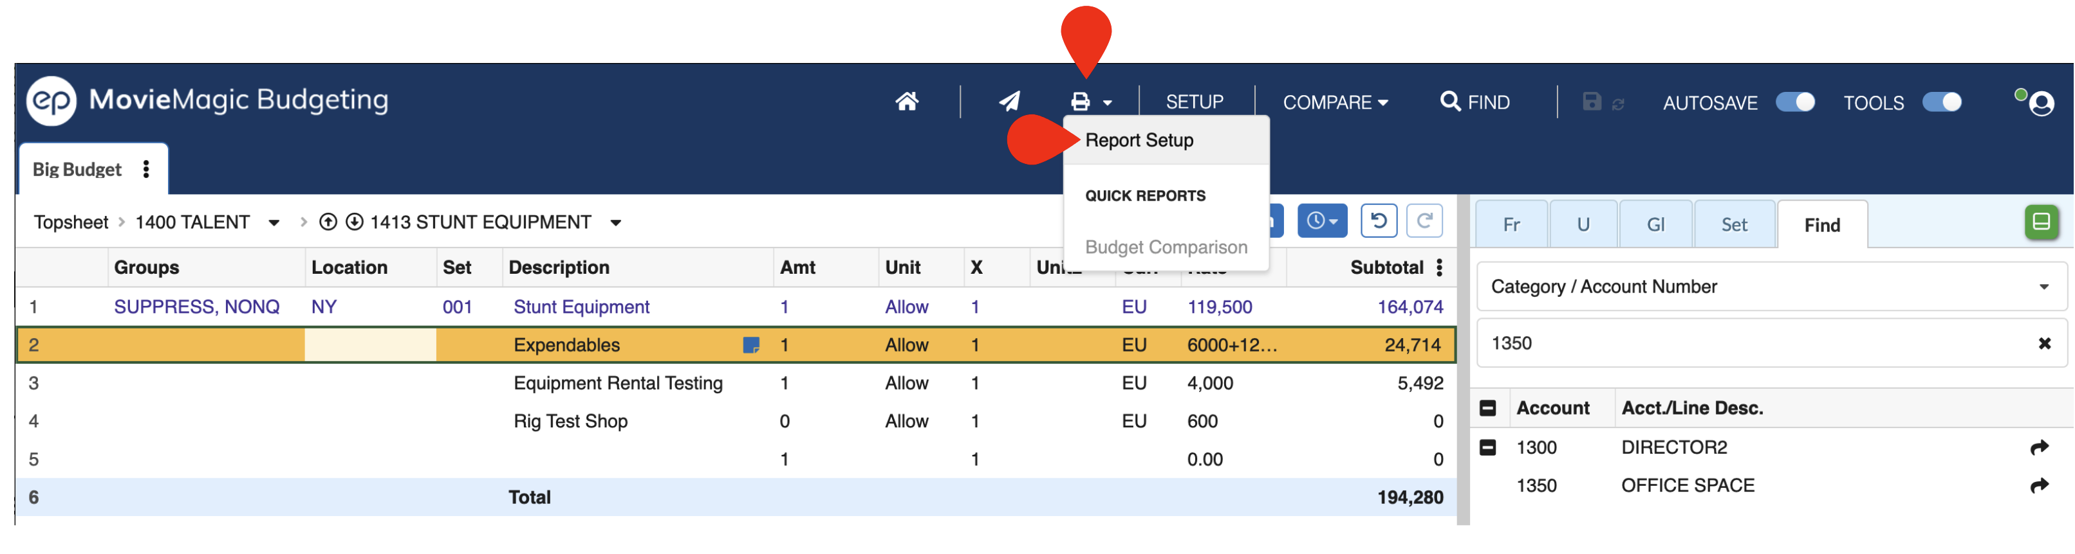Click subtotal 164,074

1410,307
